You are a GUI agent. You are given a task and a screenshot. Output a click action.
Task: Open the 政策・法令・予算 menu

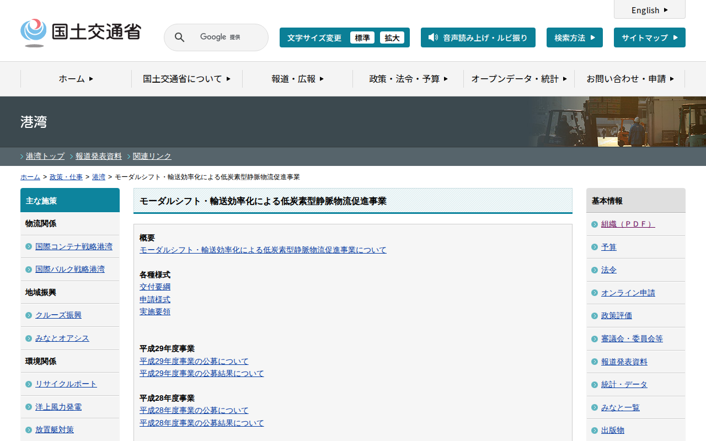[408, 79]
